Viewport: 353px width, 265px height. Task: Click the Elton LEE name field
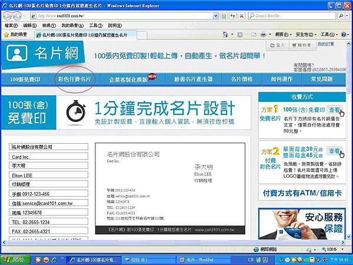click(48, 175)
